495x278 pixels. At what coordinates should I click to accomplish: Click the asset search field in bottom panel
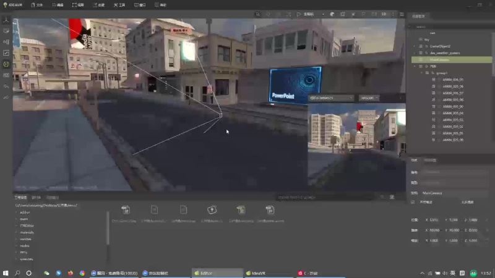coord(325,197)
